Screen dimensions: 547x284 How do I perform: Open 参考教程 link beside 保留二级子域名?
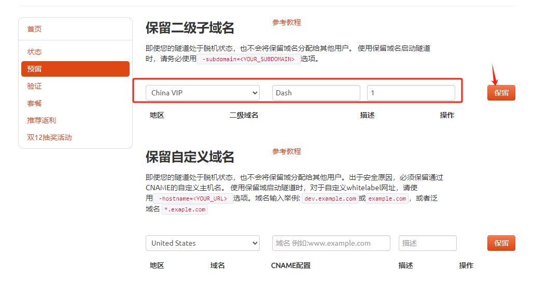(x=286, y=22)
